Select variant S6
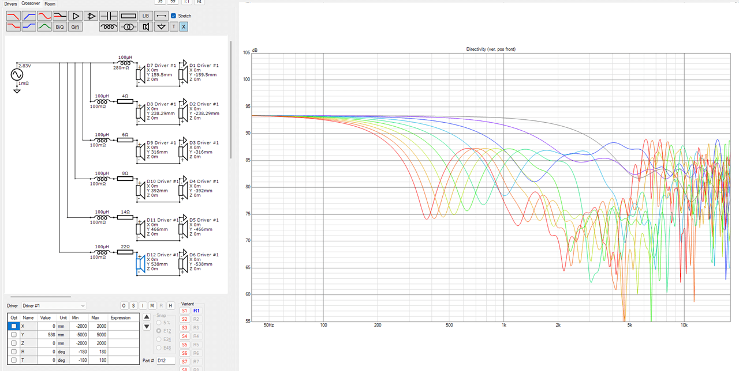This screenshot has width=739, height=371. [x=185, y=353]
